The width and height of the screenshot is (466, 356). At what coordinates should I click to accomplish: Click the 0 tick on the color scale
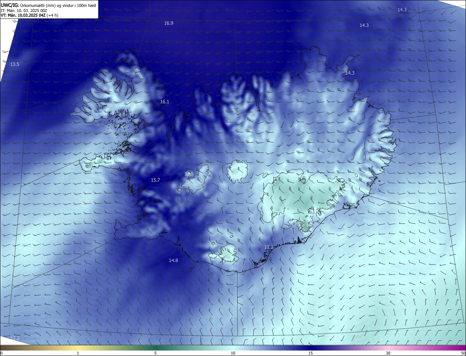[1, 353]
